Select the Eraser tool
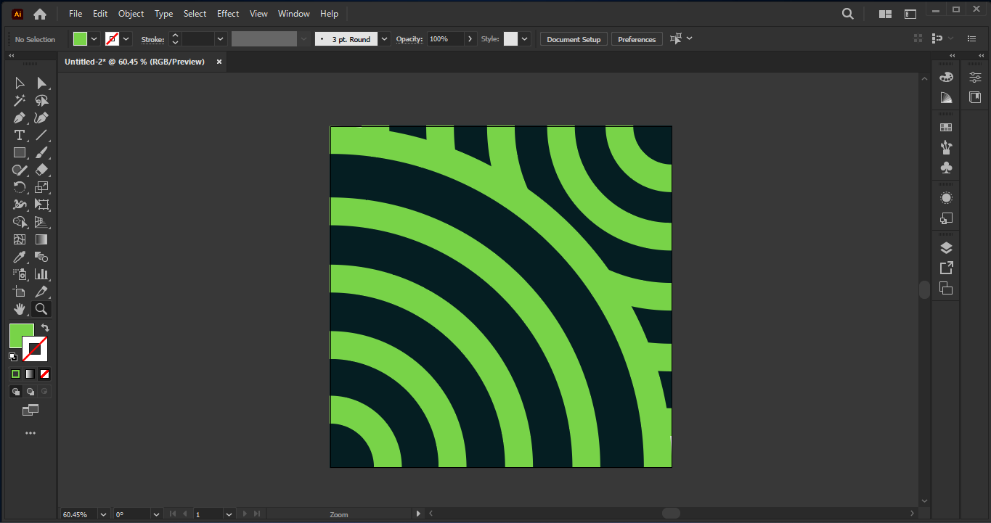This screenshot has height=523, width=991. tap(41, 170)
